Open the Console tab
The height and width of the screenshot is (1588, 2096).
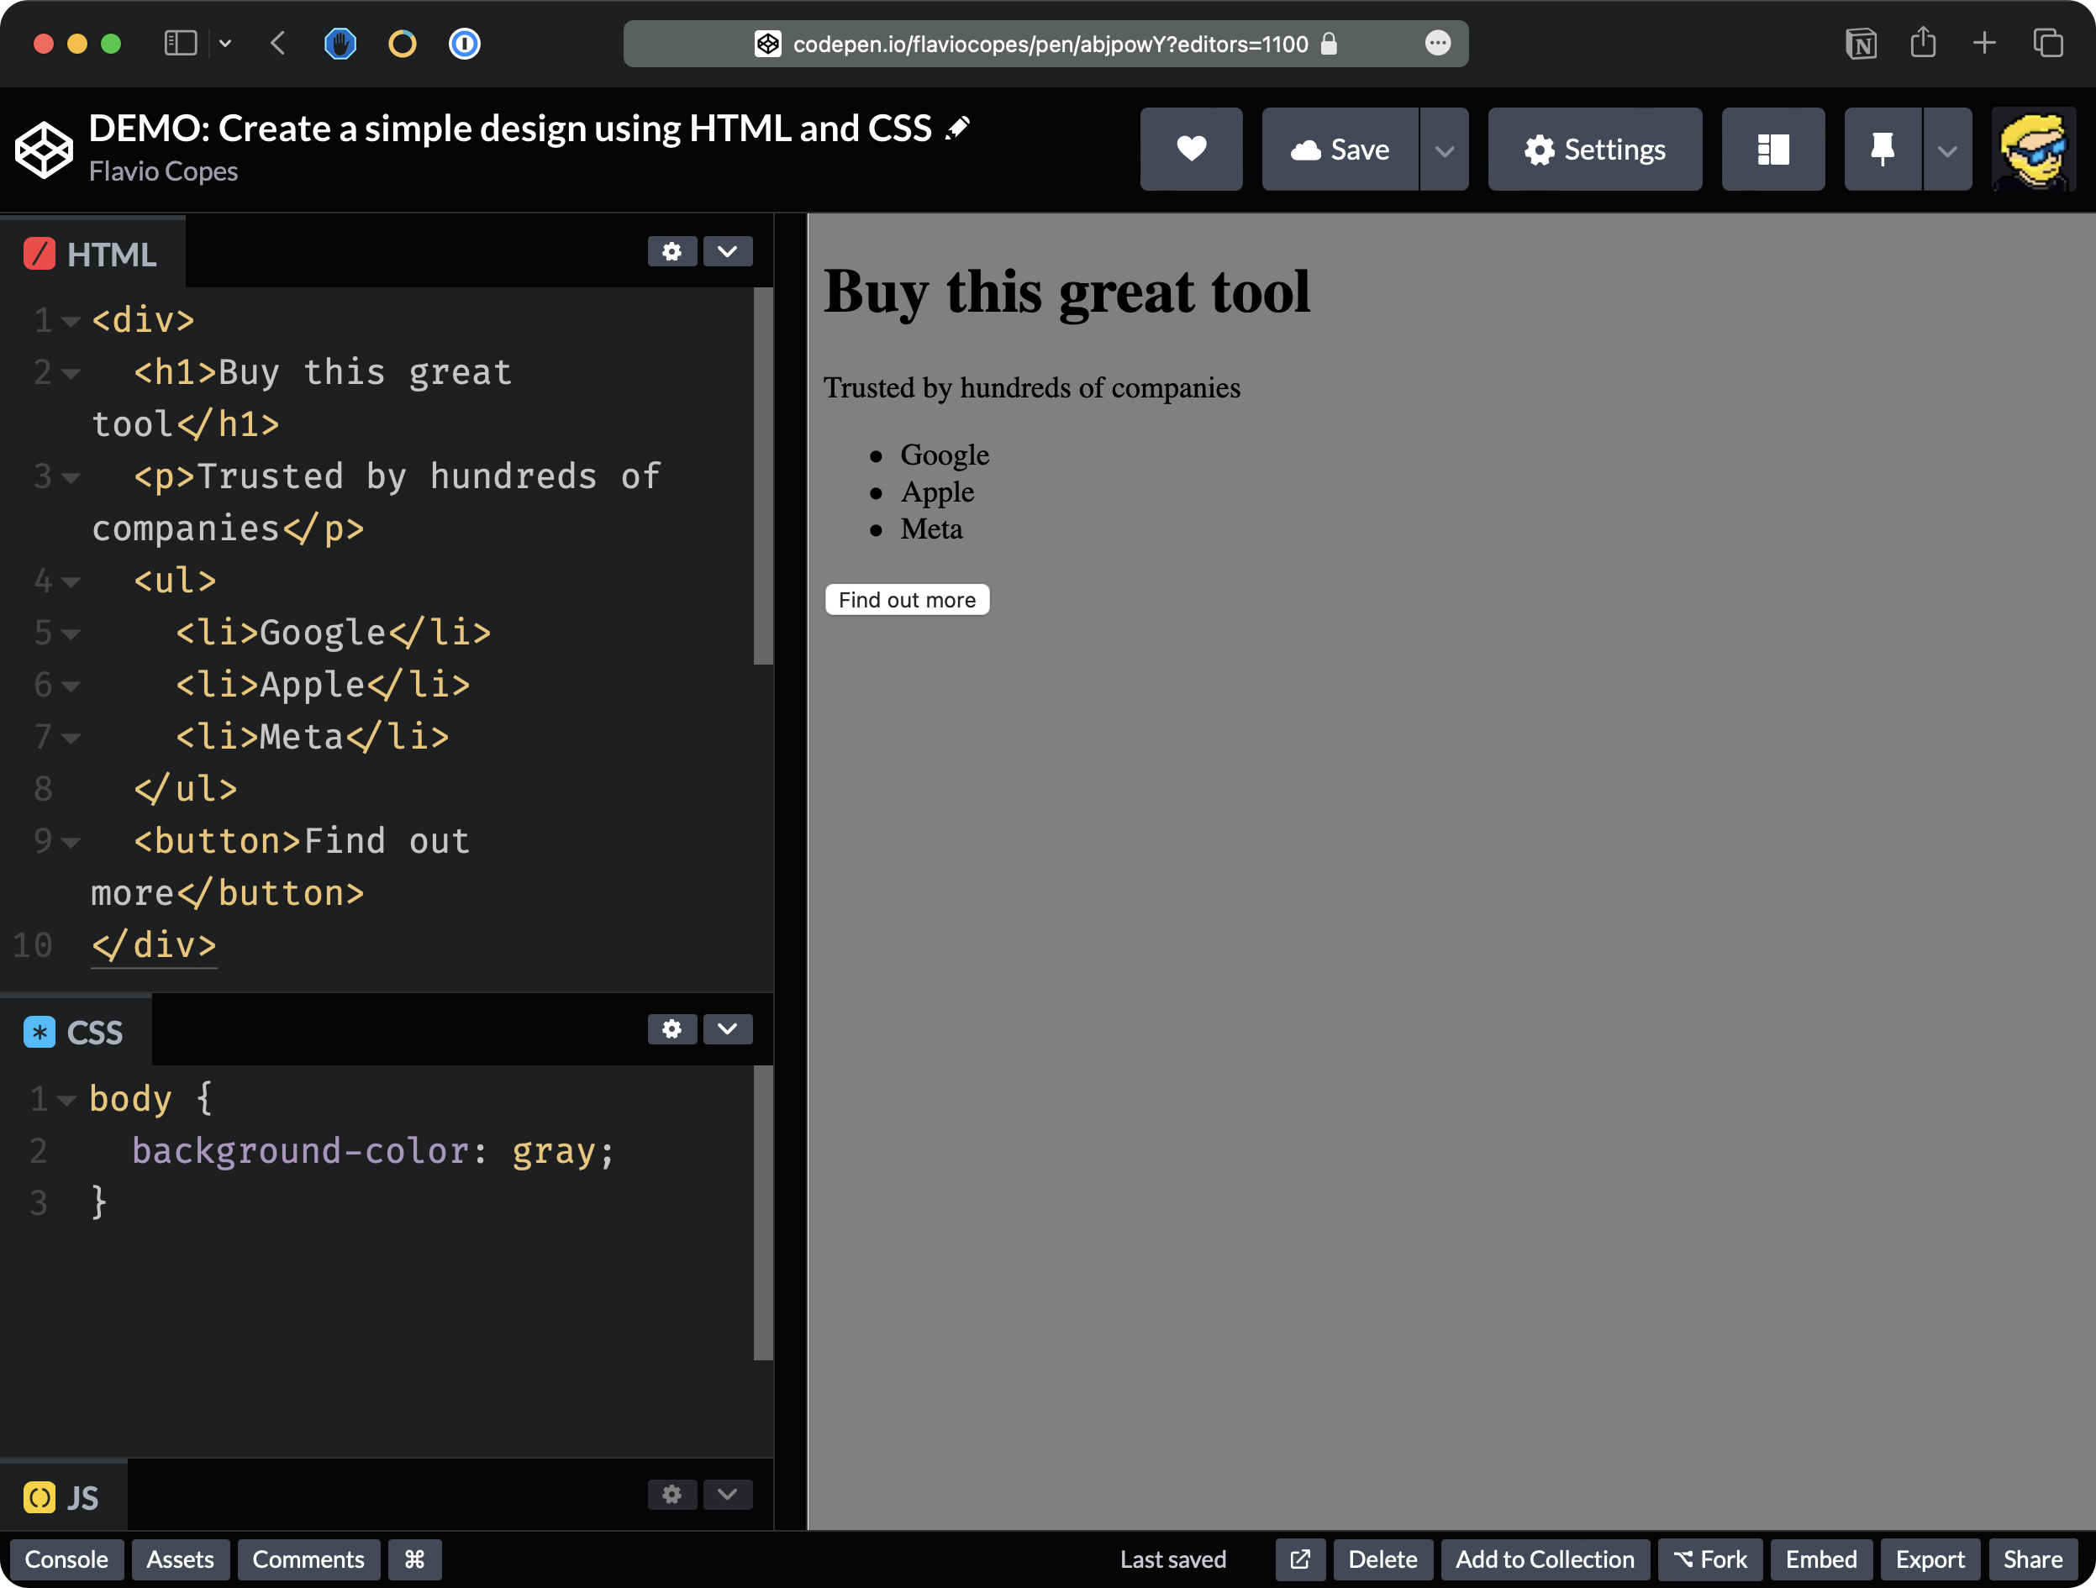point(66,1559)
